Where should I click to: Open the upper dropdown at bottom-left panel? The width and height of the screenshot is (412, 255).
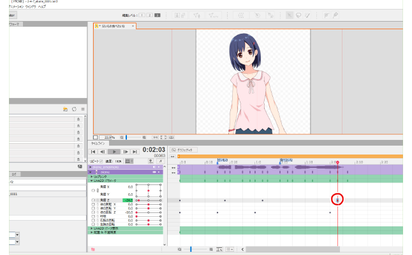pos(17,235)
